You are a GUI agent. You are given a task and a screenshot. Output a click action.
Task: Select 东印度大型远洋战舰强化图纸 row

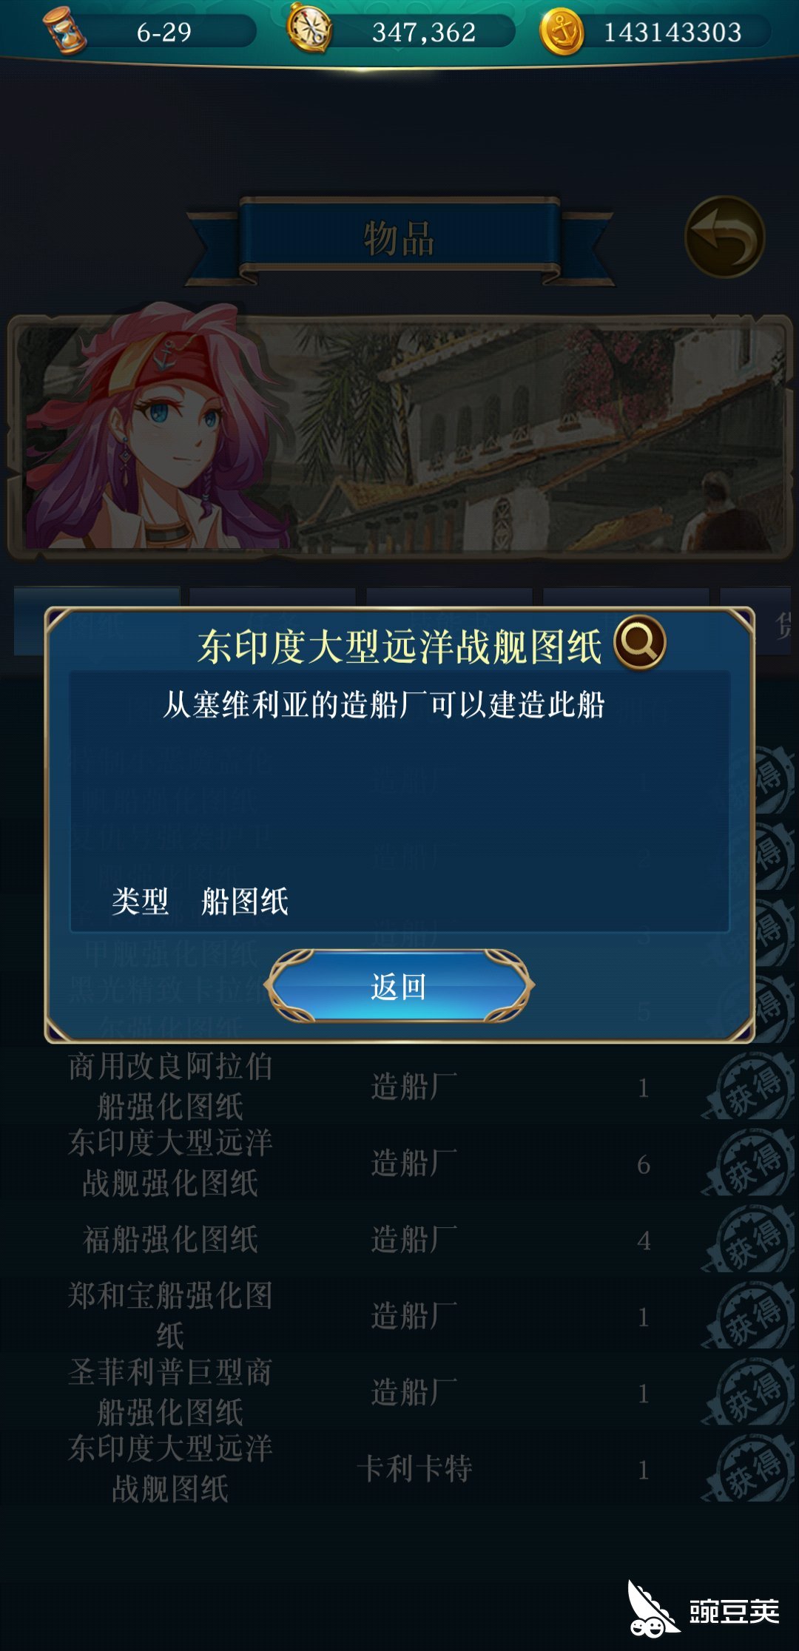[x=399, y=1164]
